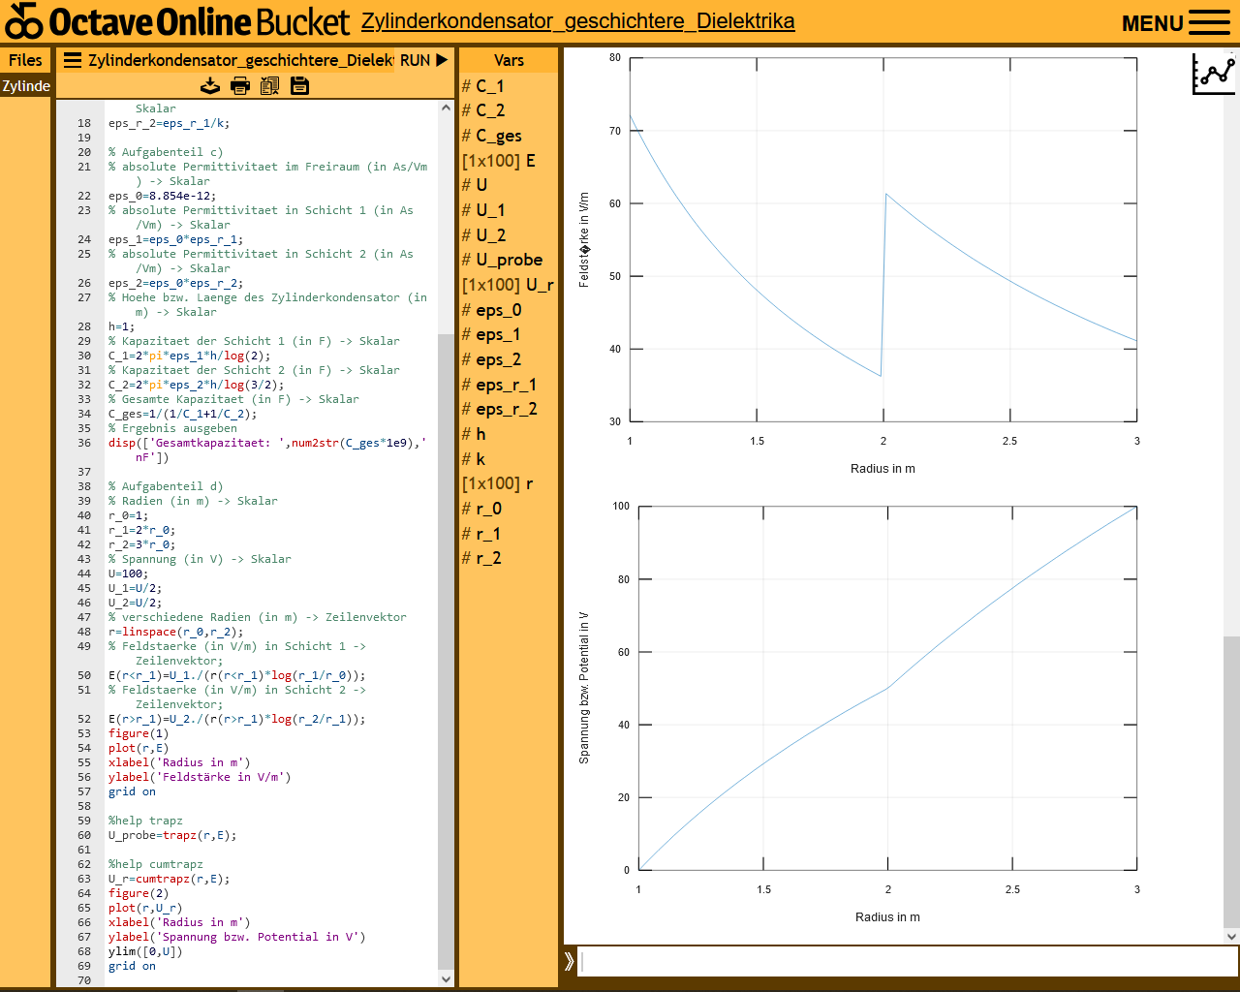Screen dimensions: 1240x992
Task: Click the Octave Online logo icon
Action: [x=24, y=21]
